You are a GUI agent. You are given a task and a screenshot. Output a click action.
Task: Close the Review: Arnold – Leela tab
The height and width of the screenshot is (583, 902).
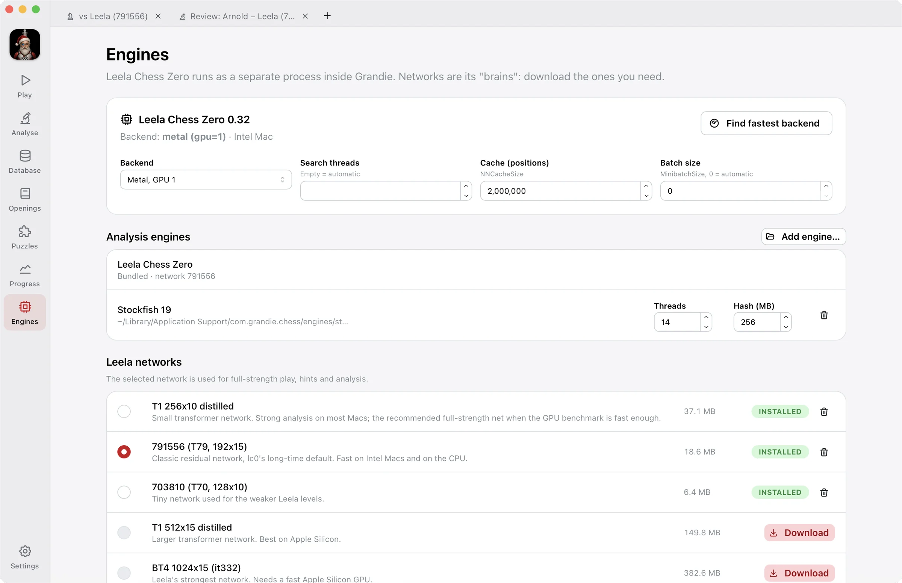point(305,16)
